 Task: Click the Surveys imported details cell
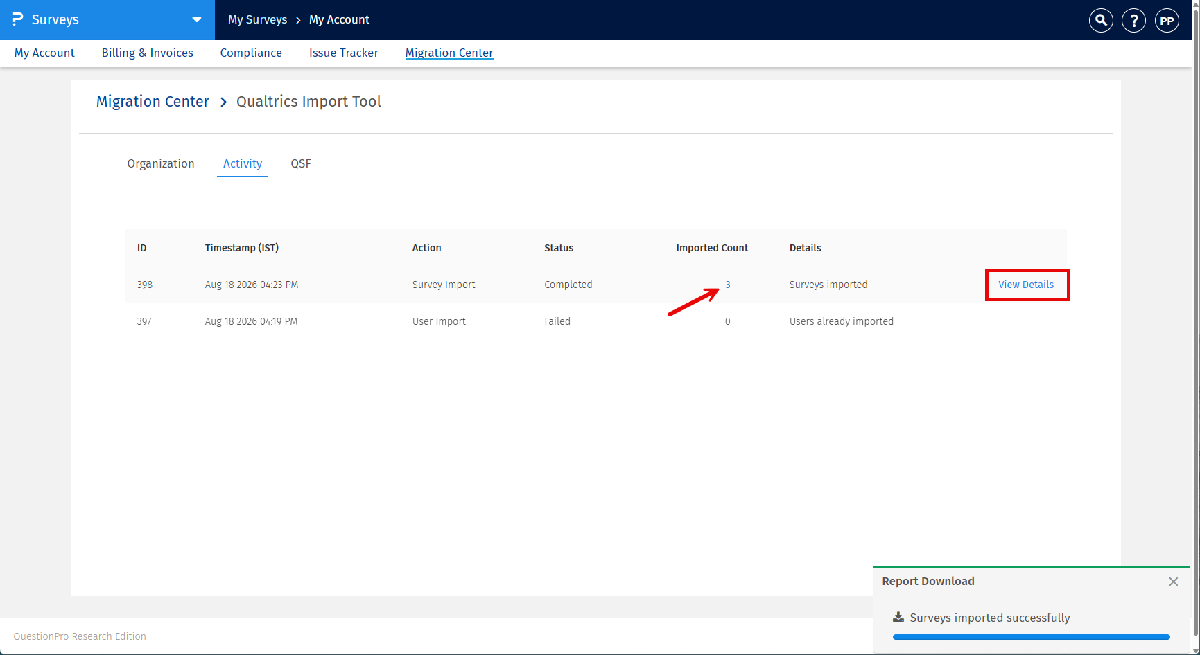[828, 285]
